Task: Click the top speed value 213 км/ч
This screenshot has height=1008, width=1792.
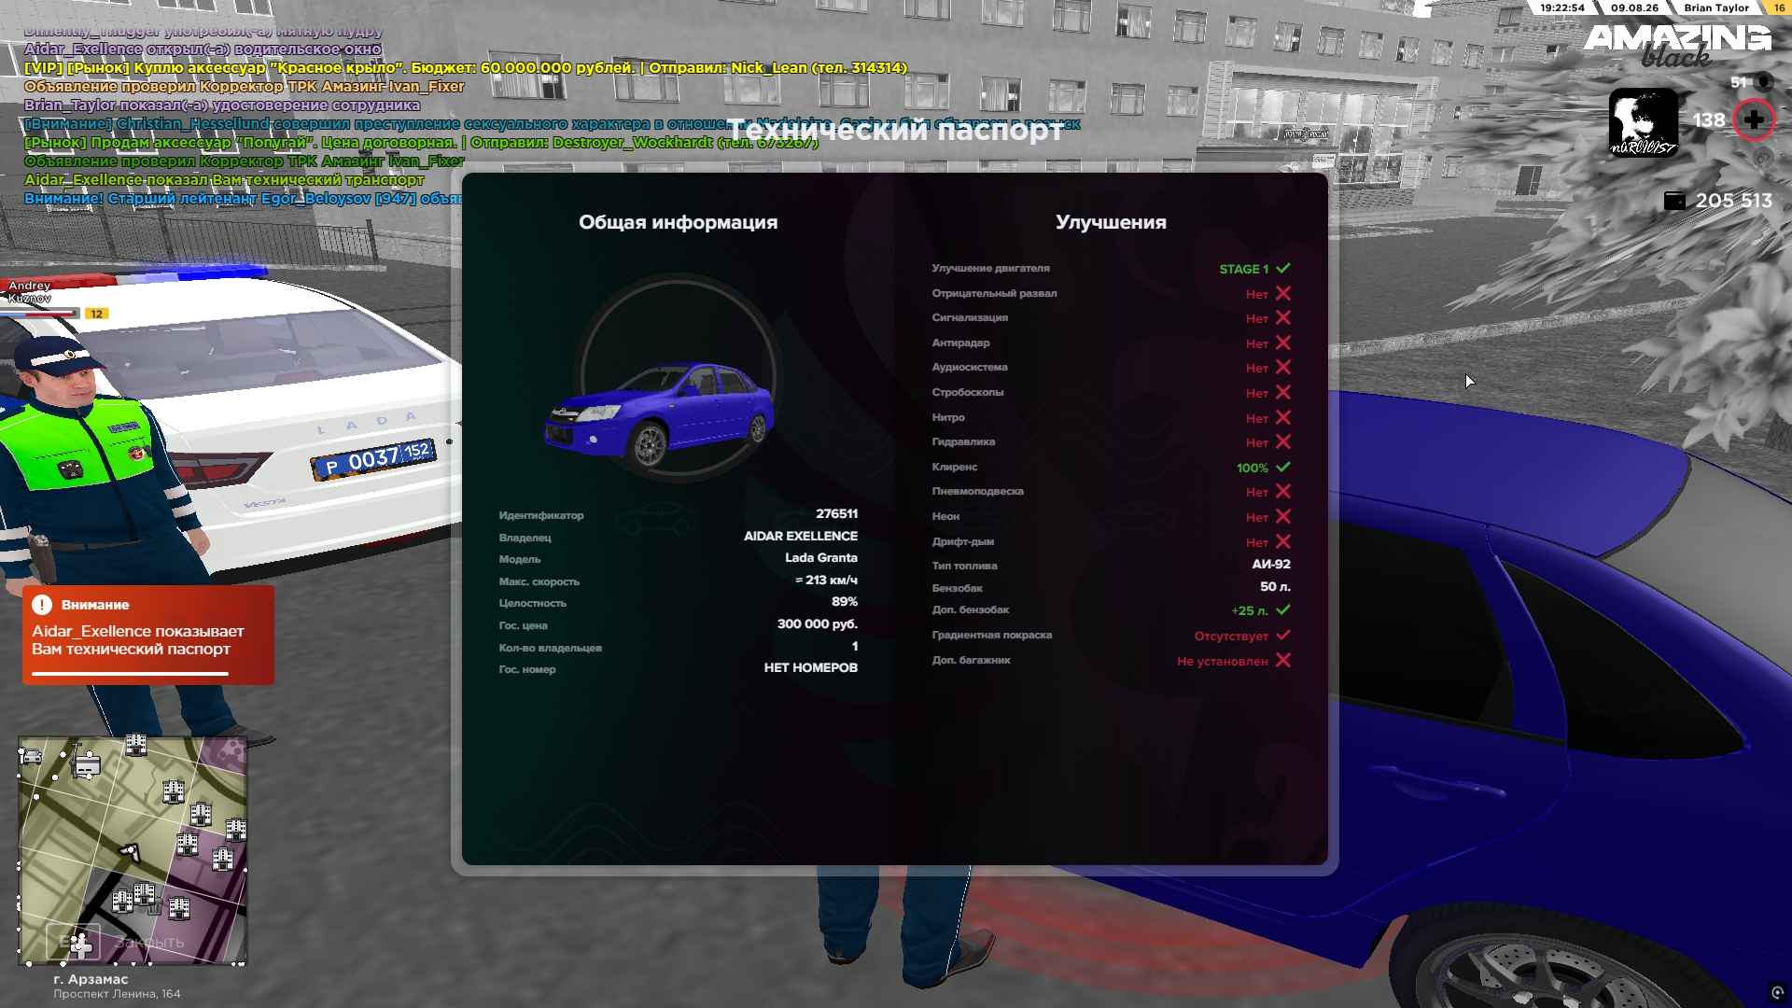Action: pyautogui.click(x=827, y=581)
